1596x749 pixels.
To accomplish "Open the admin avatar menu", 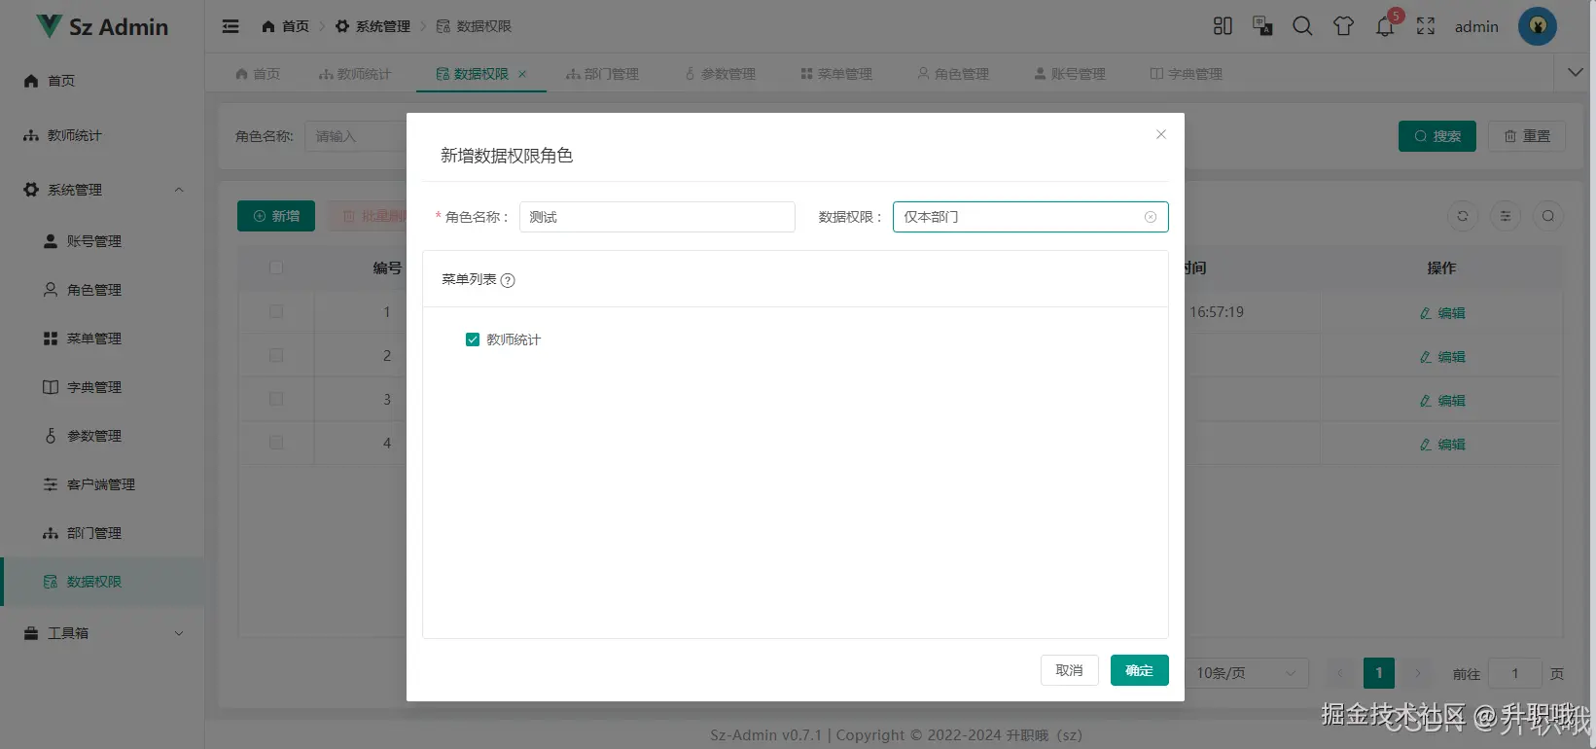I will pyautogui.click(x=1538, y=26).
